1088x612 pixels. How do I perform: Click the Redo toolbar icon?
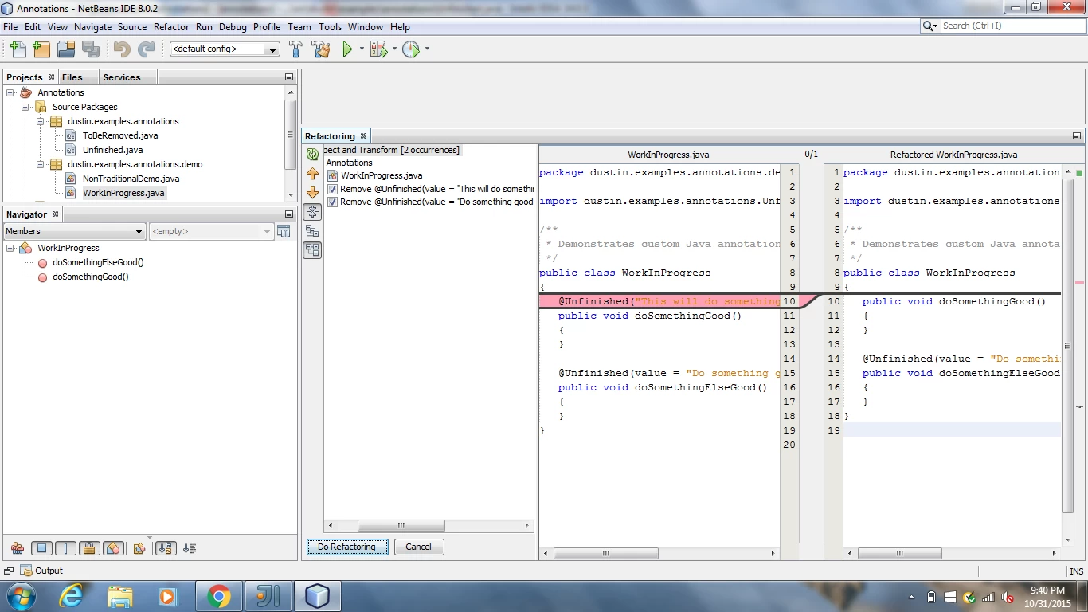146,49
